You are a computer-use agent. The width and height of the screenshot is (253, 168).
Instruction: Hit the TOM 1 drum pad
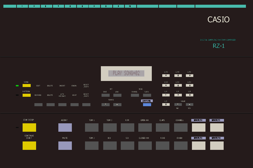tap(92, 127)
